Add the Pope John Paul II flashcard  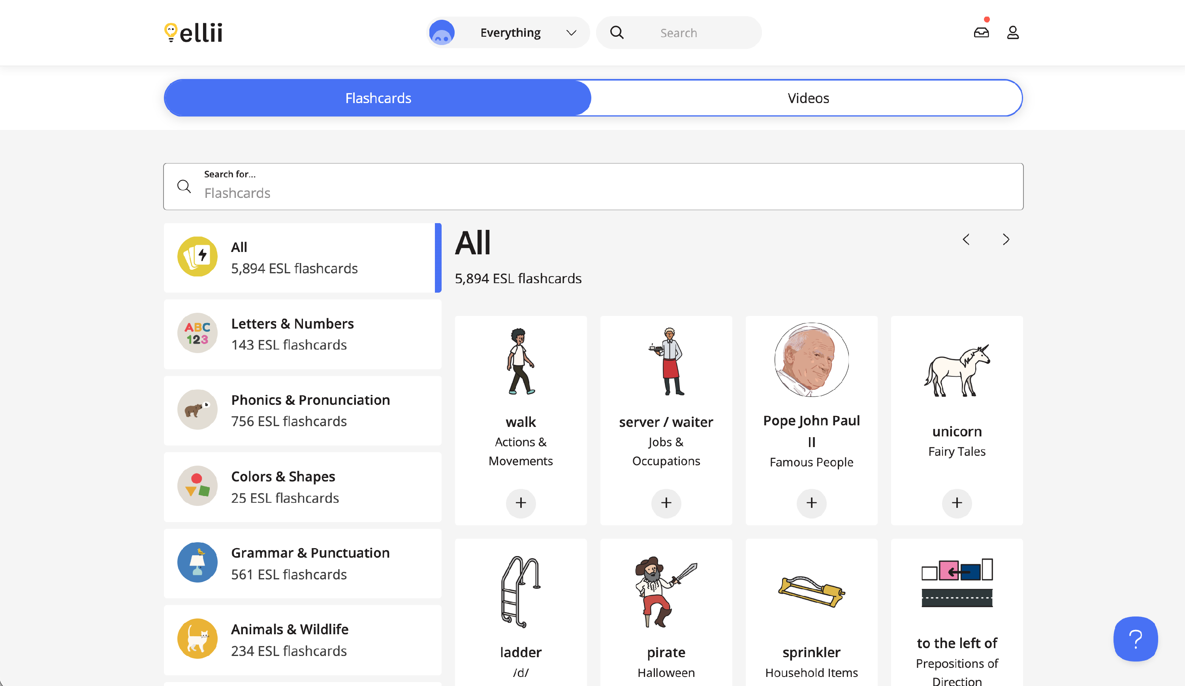point(811,503)
